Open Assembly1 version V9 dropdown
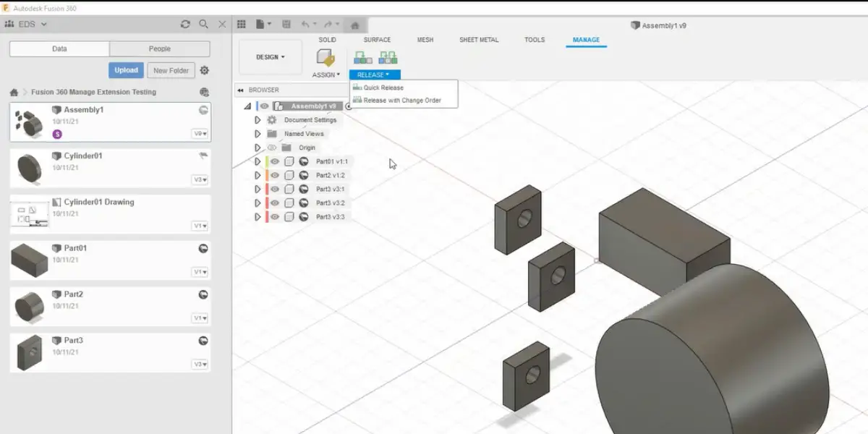Image resolution: width=868 pixels, height=434 pixels. pos(200,134)
